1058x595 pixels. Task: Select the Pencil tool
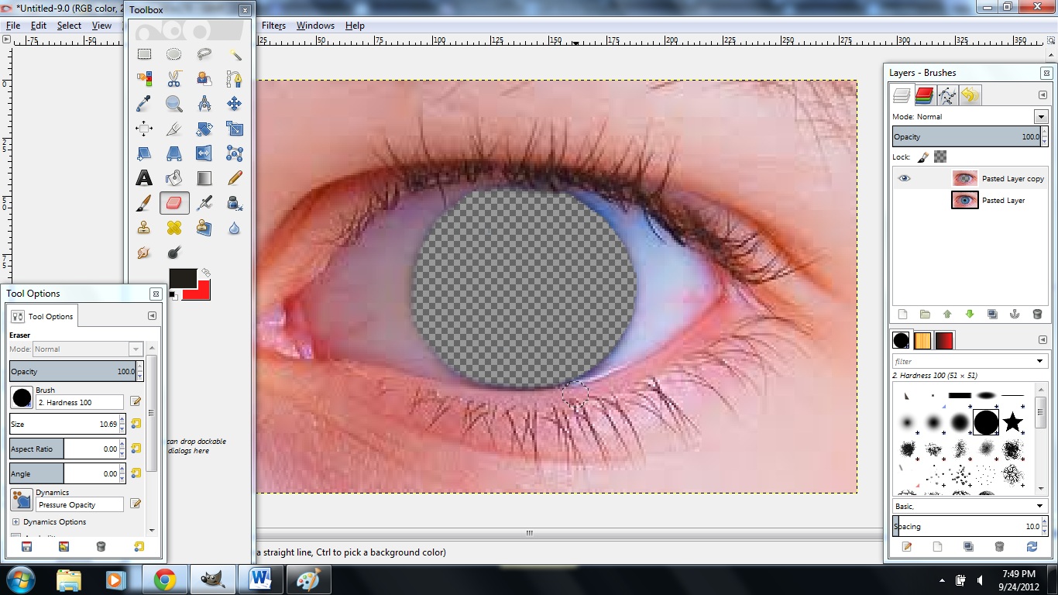[235, 178]
